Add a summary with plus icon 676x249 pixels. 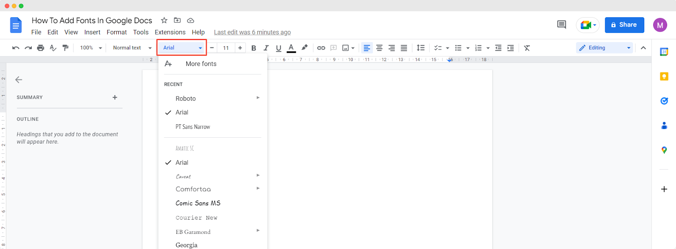pyautogui.click(x=115, y=97)
